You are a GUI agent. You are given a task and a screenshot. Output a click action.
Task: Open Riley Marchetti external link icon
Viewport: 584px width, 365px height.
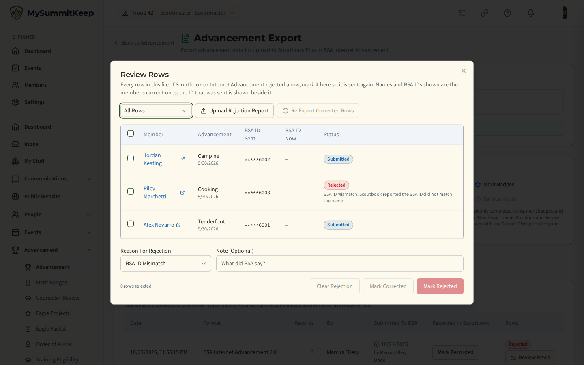(x=182, y=193)
